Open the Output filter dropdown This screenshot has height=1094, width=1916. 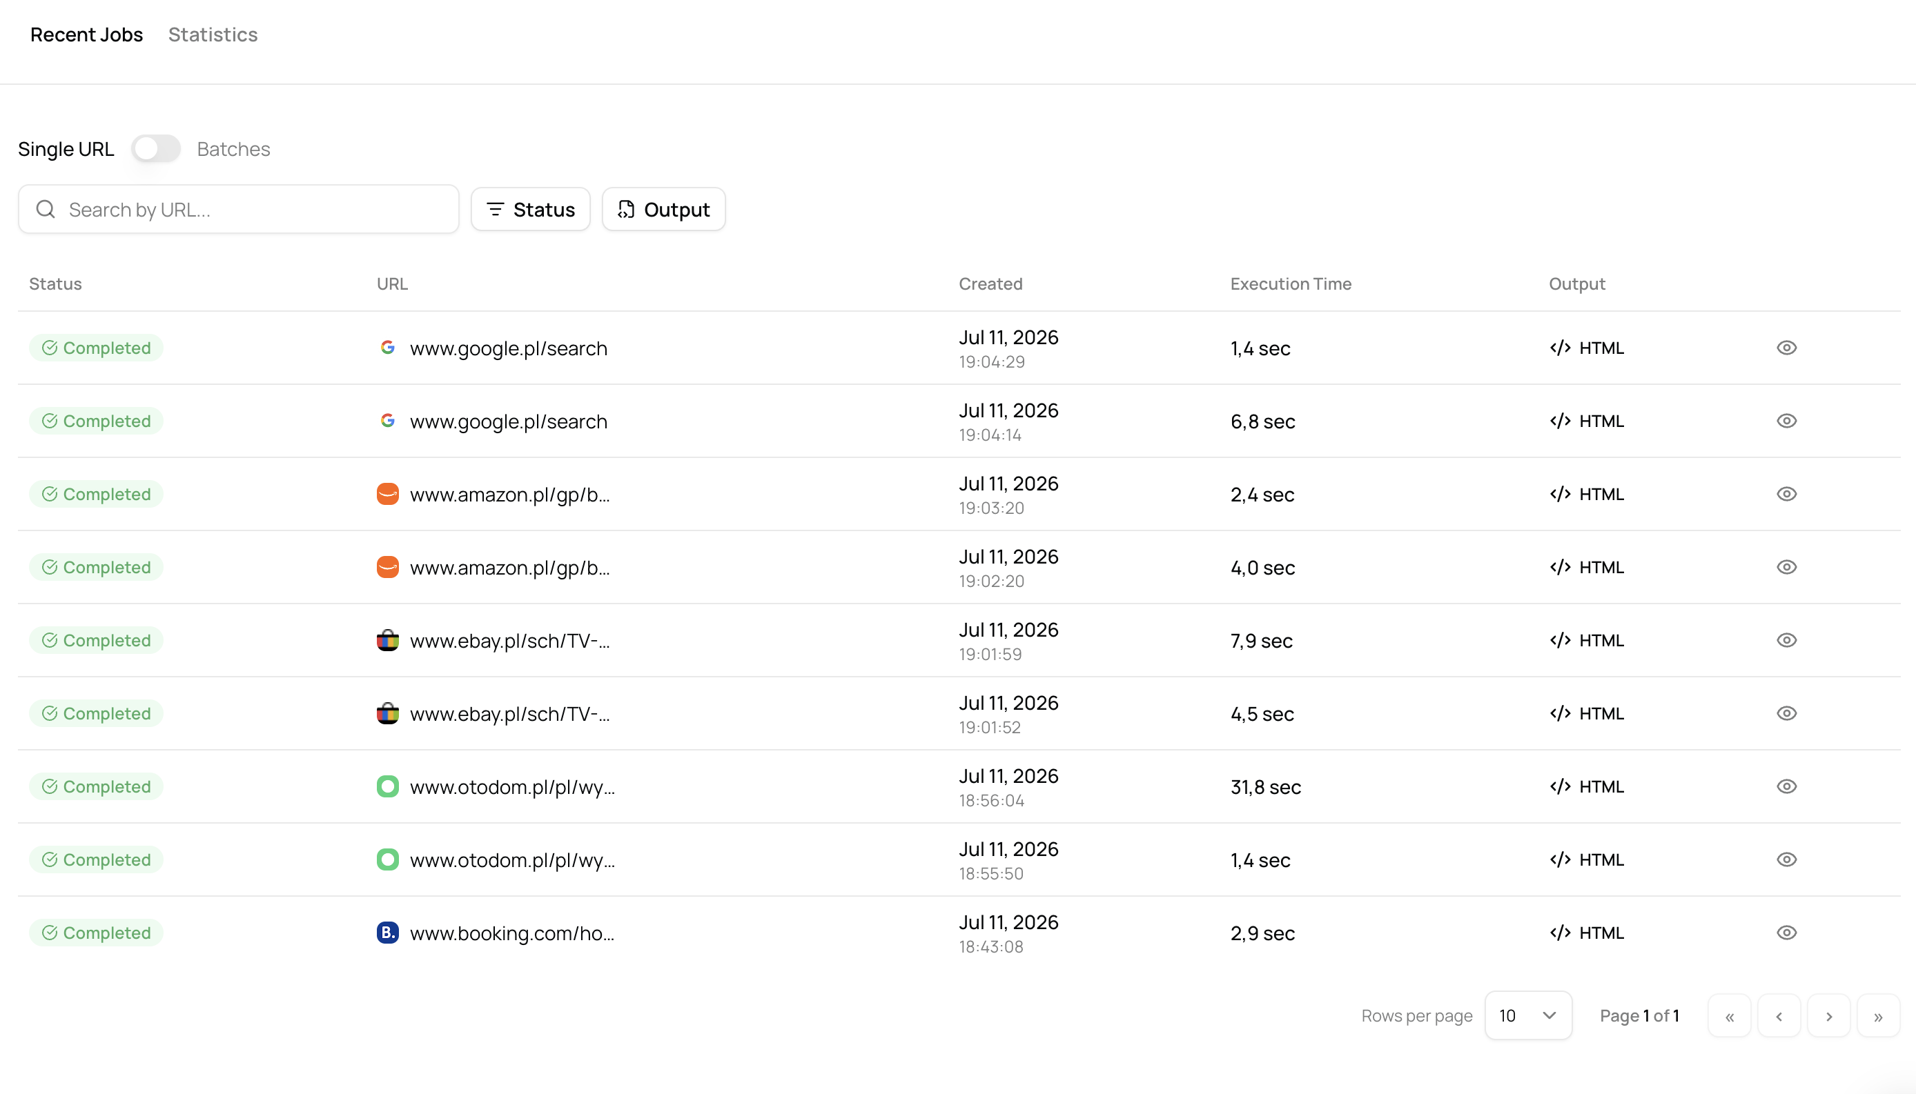(664, 210)
